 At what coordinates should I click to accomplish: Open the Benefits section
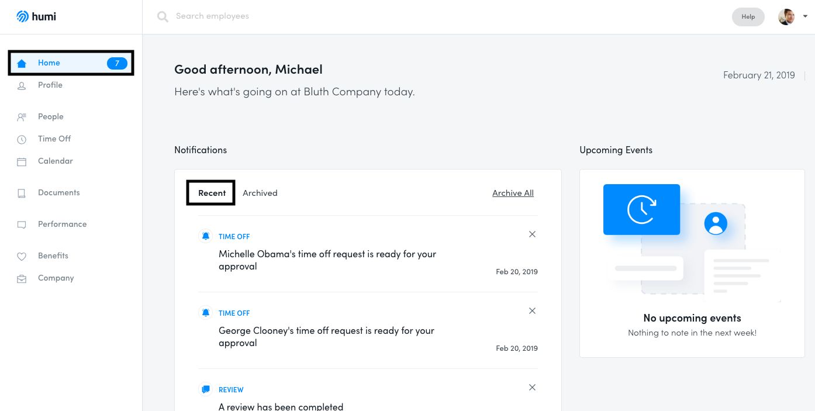coord(53,256)
